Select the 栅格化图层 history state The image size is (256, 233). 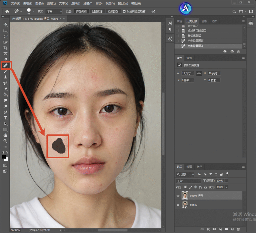click(208, 36)
